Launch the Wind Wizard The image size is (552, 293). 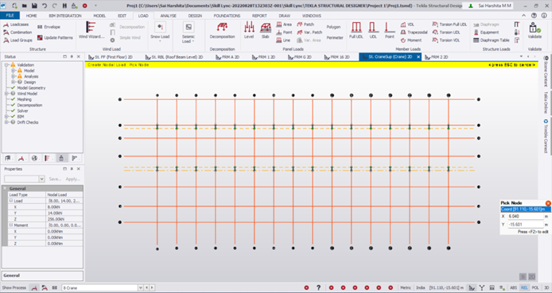pyautogui.click(x=91, y=30)
